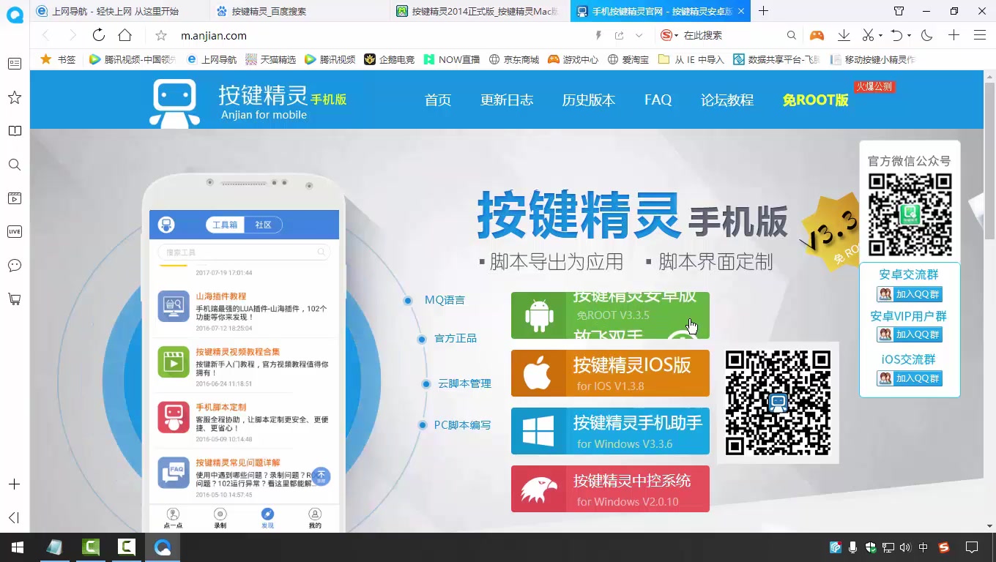996x562 pixels.
Task: Click the undo closed tab icon
Action: coord(897,35)
